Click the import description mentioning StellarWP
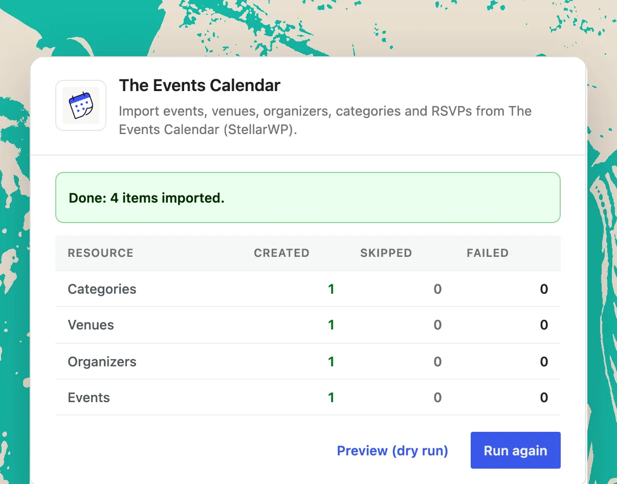 pyautogui.click(x=325, y=120)
